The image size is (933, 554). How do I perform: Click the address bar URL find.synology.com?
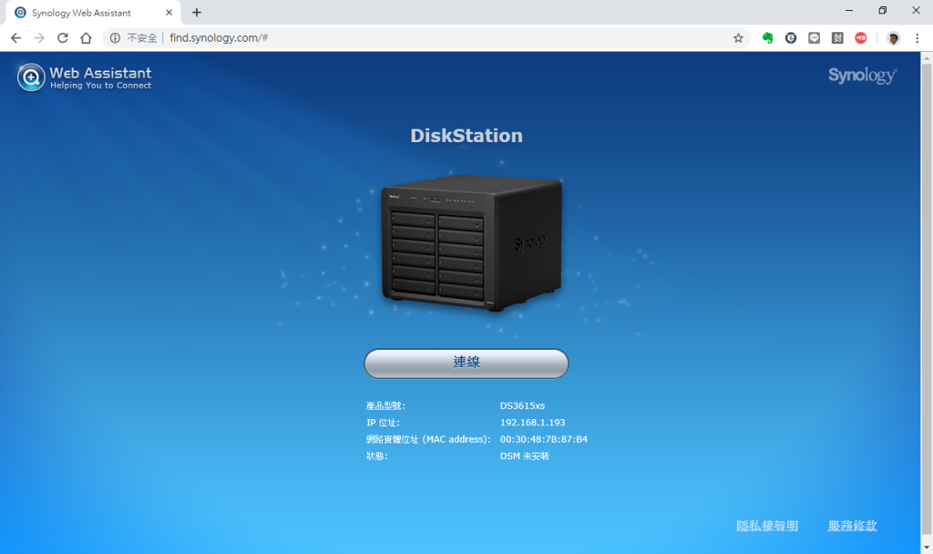(219, 38)
